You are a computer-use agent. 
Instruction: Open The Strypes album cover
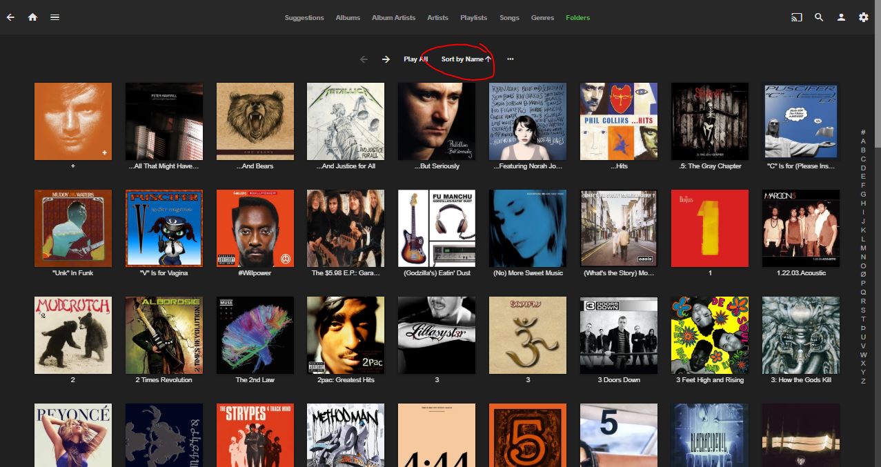pyautogui.click(x=255, y=435)
